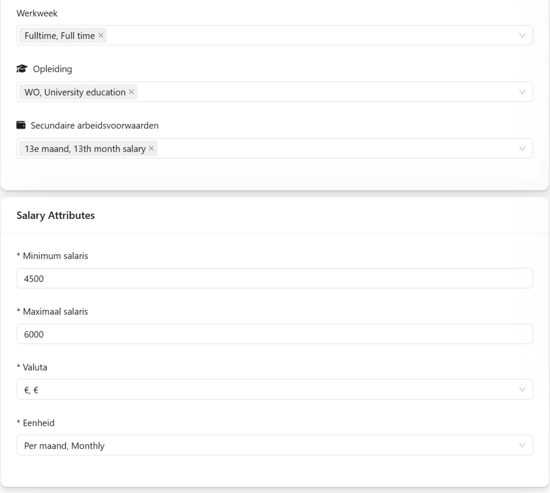The image size is (550, 493).
Task: Remove the WO, University education tag
Action: coord(131,92)
